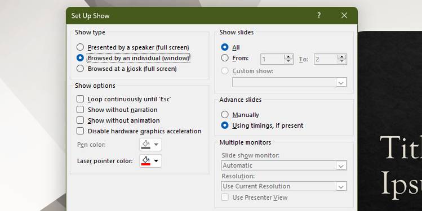Viewport: 422px width, 211px height.
Task: Decrease the From slide number spinner
Action: point(288,61)
